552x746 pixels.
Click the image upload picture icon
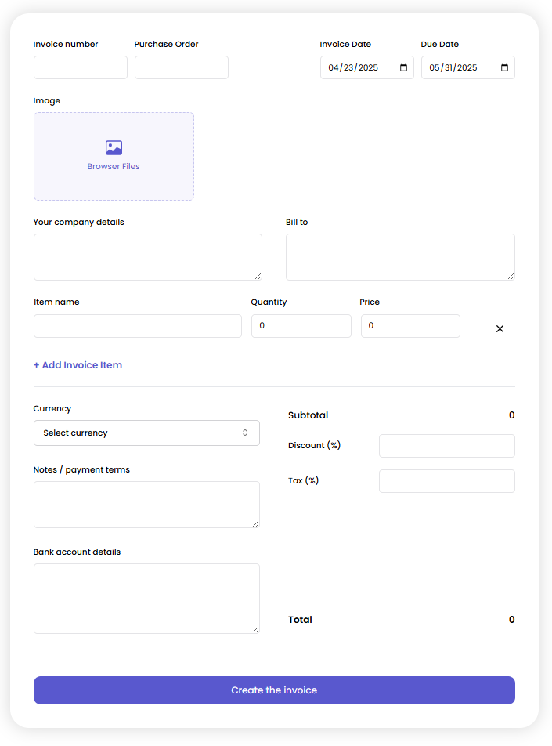pyautogui.click(x=114, y=147)
